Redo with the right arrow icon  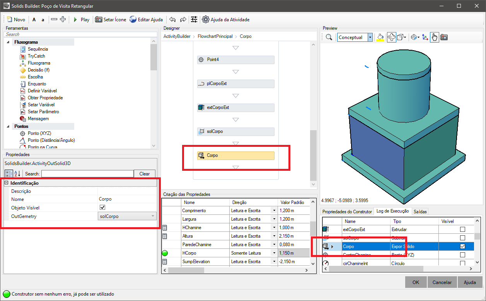tap(183, 19)
